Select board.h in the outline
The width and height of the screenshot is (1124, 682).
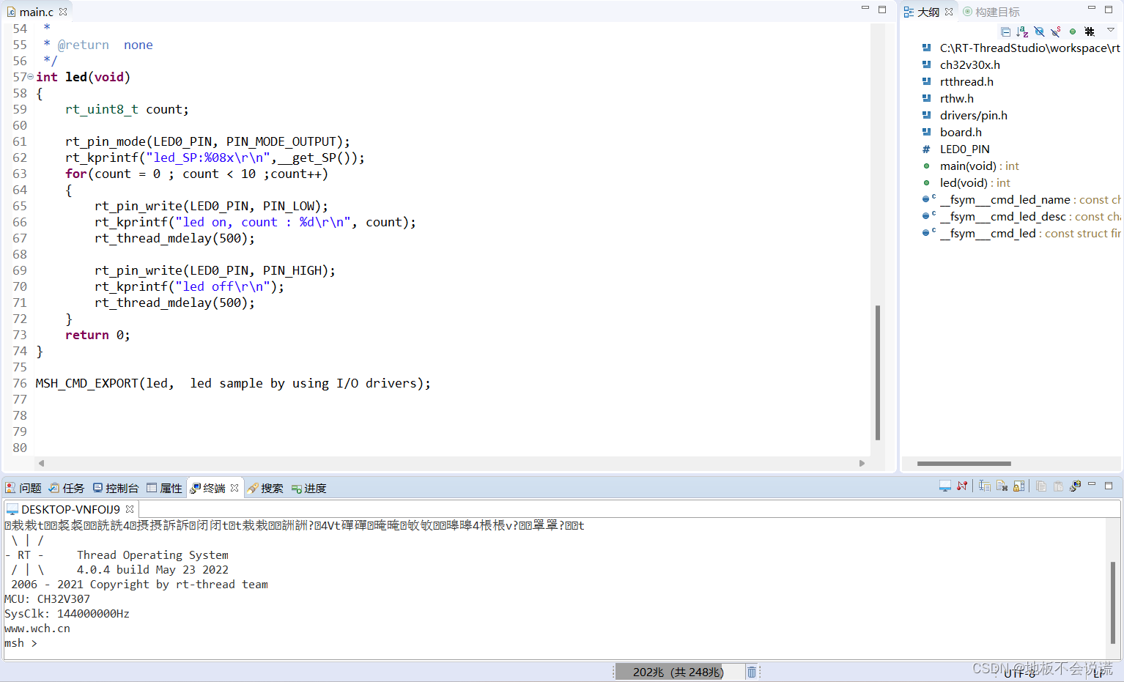point(961,133)
